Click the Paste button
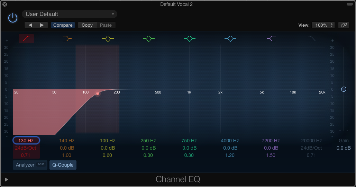The height and width of the screenshot is (187, 356). pos(106,25)
